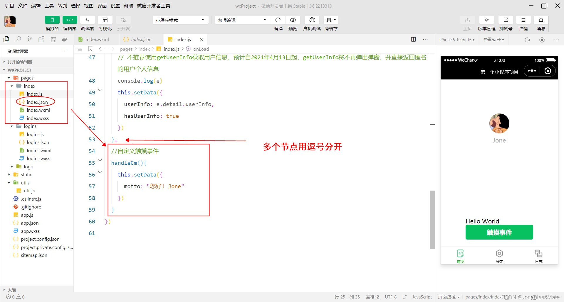The image size is (564, 302).
Task: Open editor more actions (three dots)
Action: pos(425,39)
